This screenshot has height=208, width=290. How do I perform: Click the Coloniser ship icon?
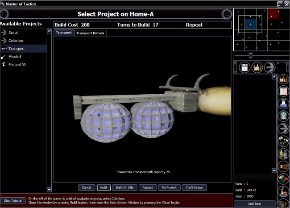coord(4,41)
